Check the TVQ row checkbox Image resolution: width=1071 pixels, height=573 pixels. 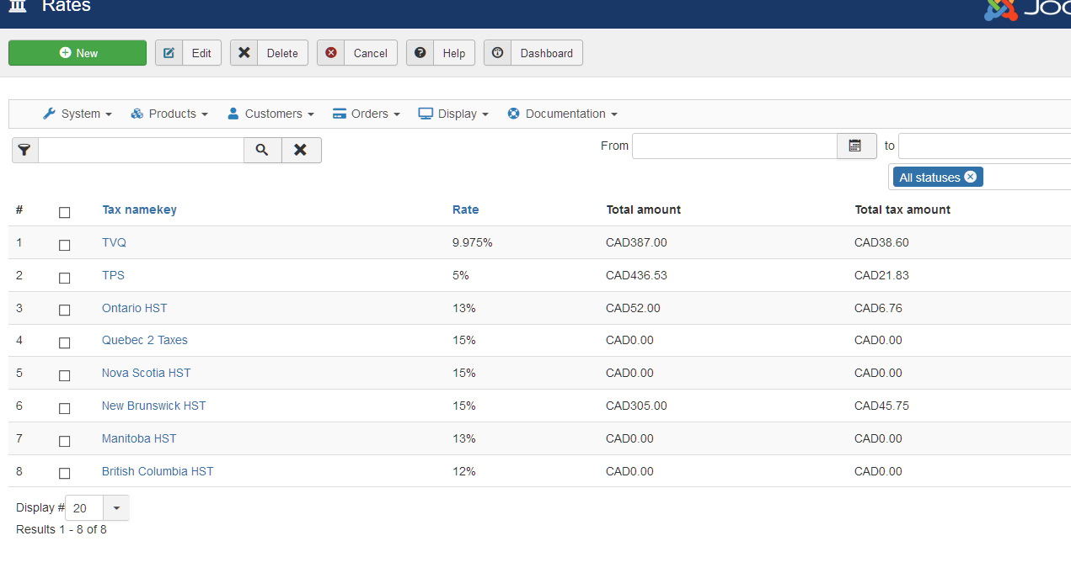(x=64, y=245)
